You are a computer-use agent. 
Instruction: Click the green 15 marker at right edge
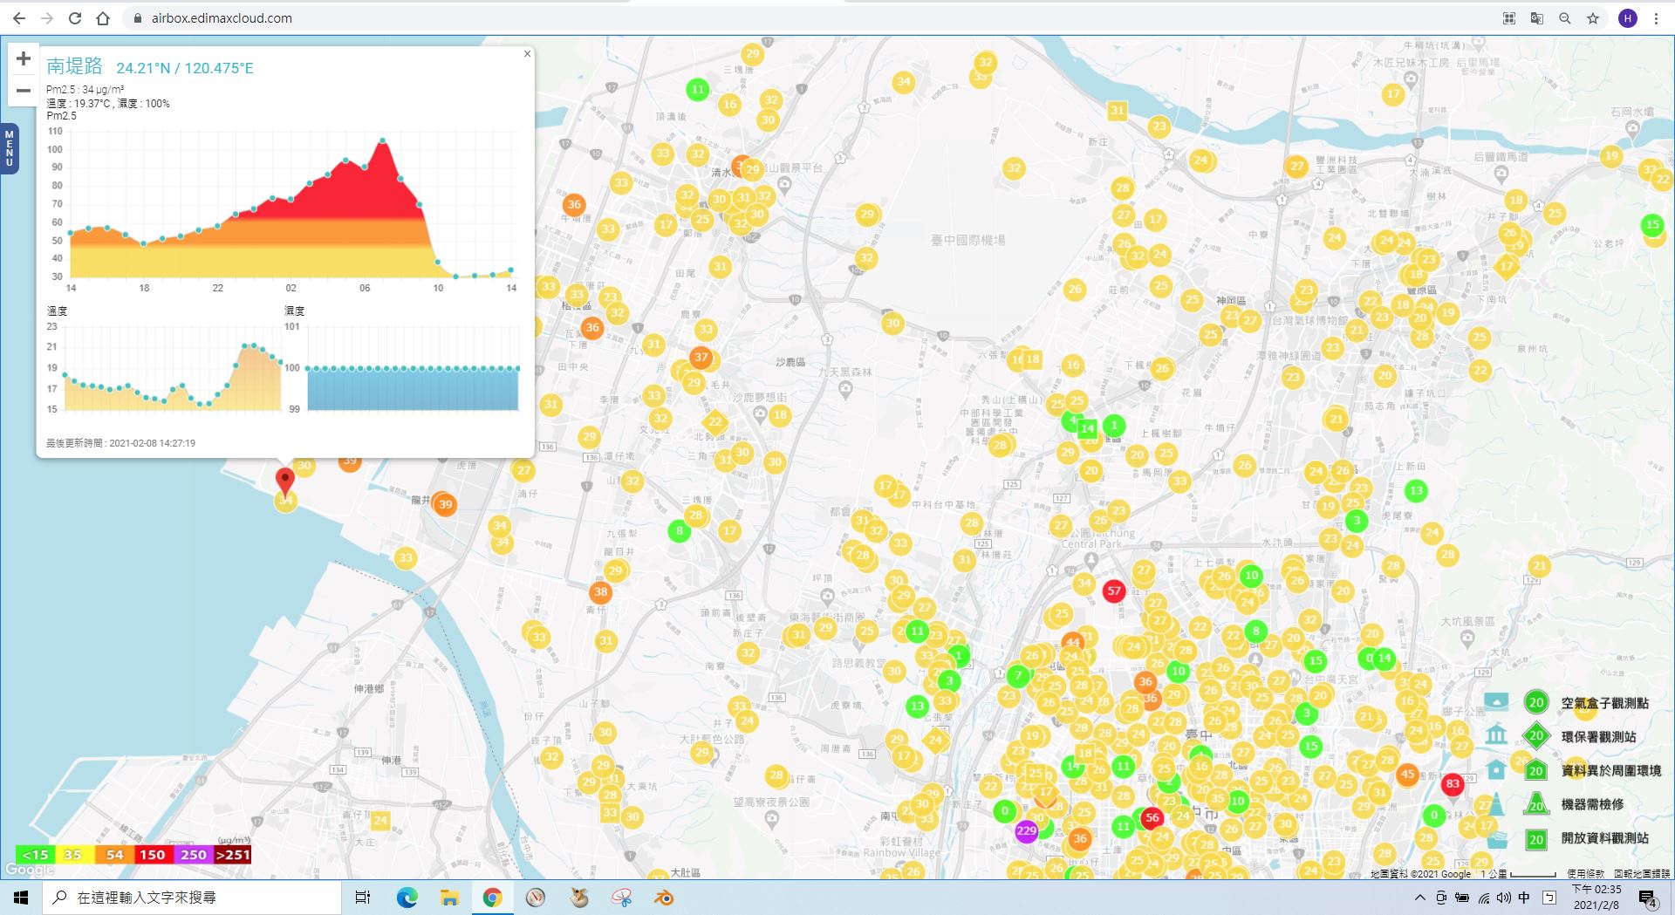[x=1652, y=224]
